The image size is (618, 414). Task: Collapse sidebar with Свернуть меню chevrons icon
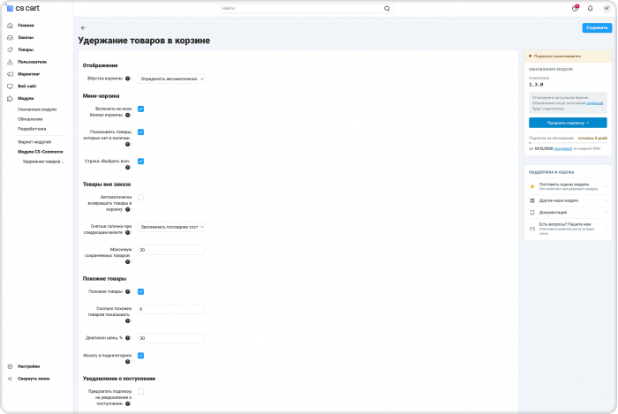(x=10, y=379)
